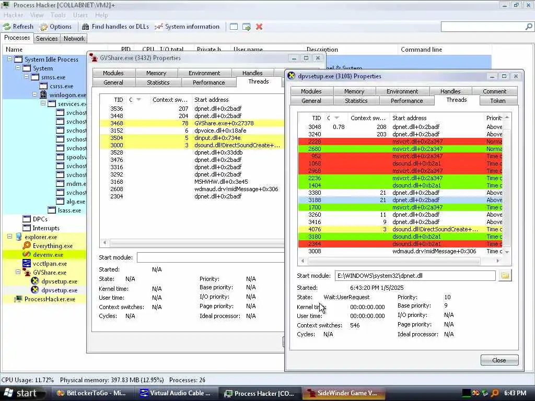
Task: Select devenv.exe icon in process tree
Action: click(x=27, y=254)
